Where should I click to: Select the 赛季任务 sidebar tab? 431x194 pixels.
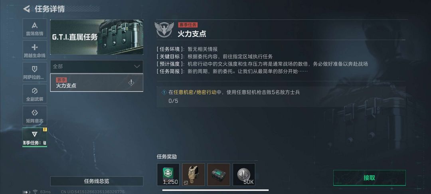pos(35,137)
